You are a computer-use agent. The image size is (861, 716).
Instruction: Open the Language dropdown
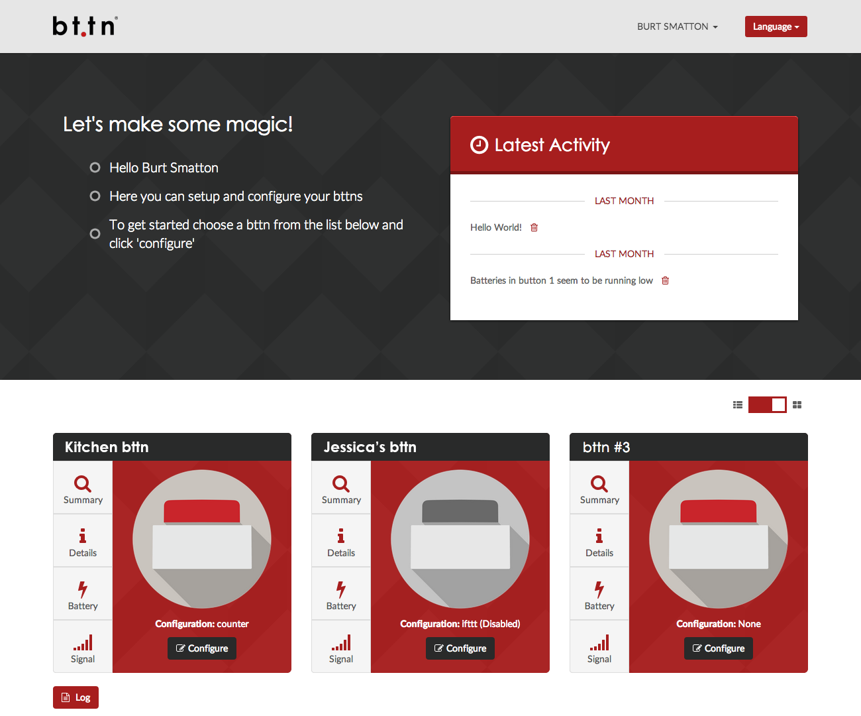[776, 27]
